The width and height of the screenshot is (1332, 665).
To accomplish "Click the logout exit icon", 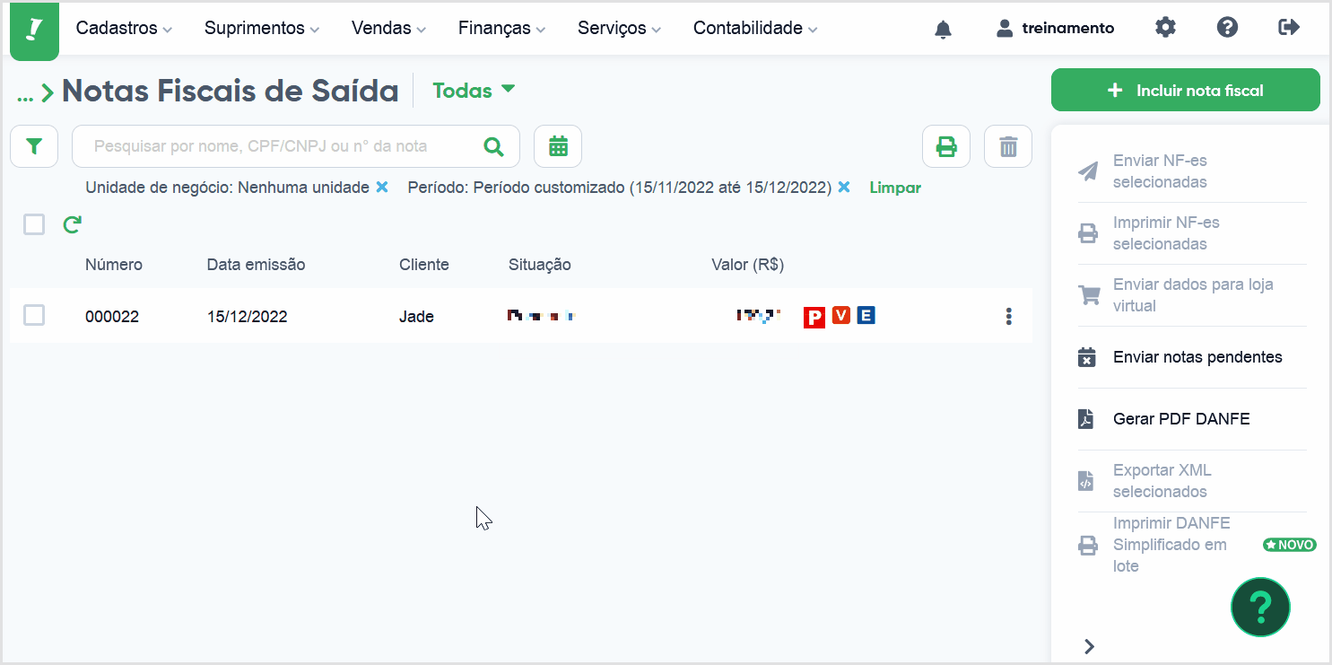I will click(1289, 28).
